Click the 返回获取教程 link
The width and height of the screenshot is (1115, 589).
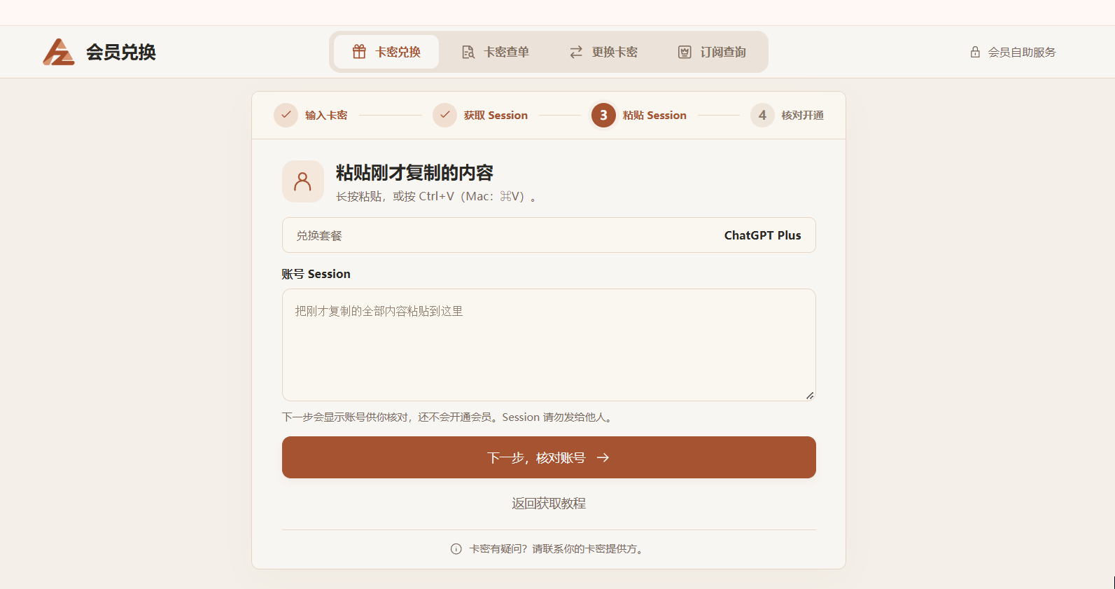(x=549, y=504)
